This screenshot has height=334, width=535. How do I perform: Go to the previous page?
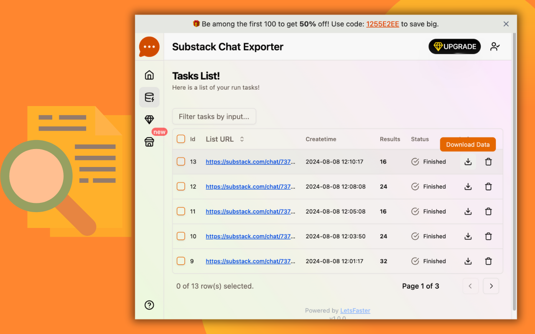pos(470,286)
